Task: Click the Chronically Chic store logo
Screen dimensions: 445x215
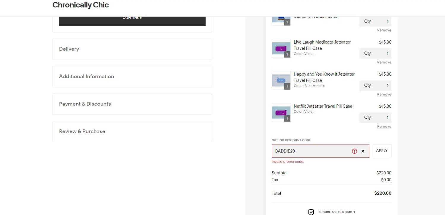Action: point(80,5)
